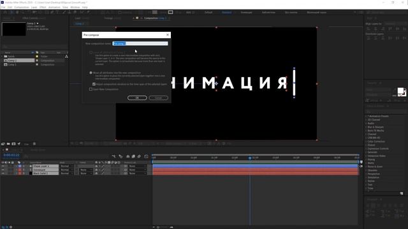The width and height of the screenshot is (408, 229).
Task: Open track matte dropdown for Black Solid 1
Action: tap(86, 174)
